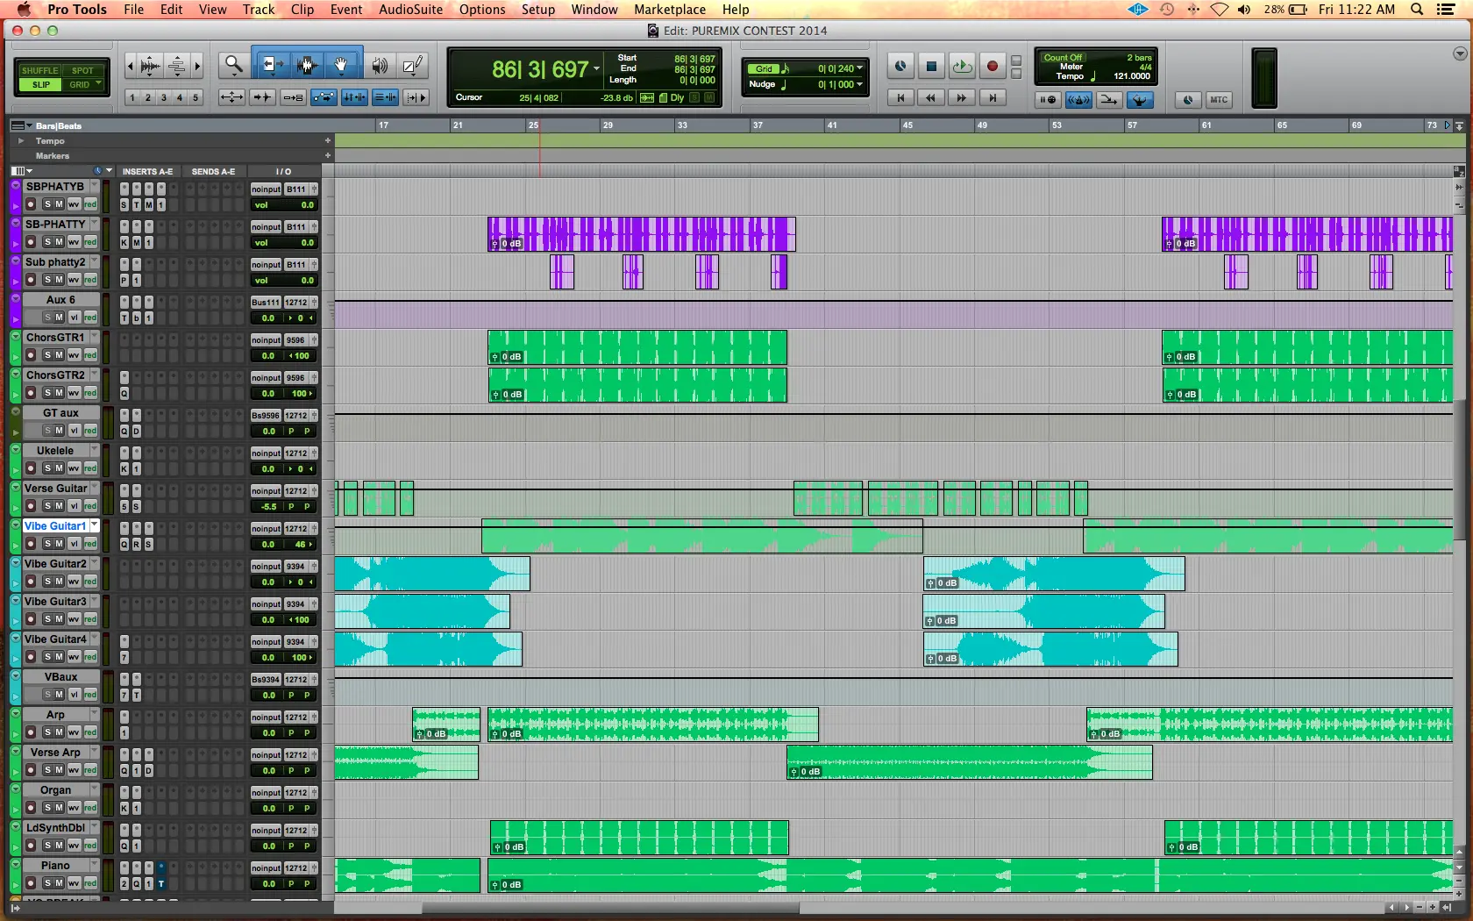Solo the SB-PHATTY track
The height and width of the screenshot is (921, 1473).
click(x=47, y=242)
